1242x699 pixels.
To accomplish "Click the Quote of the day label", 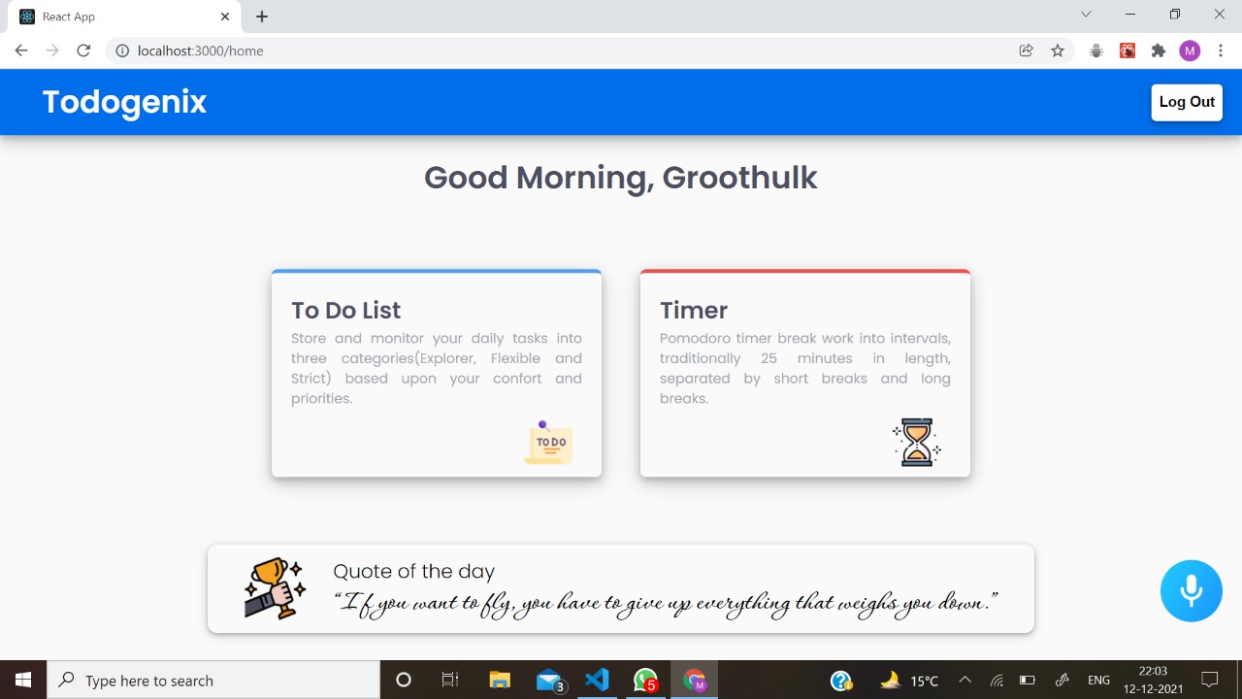I will [413, 571].
